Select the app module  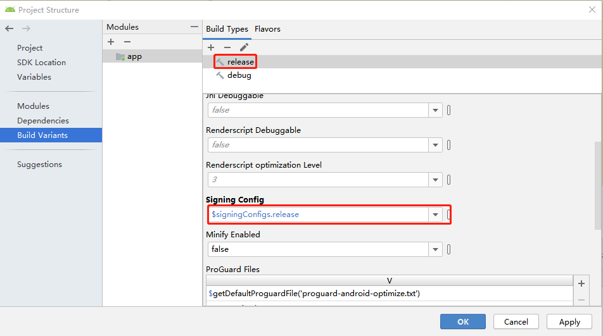[x=134, y=56]
